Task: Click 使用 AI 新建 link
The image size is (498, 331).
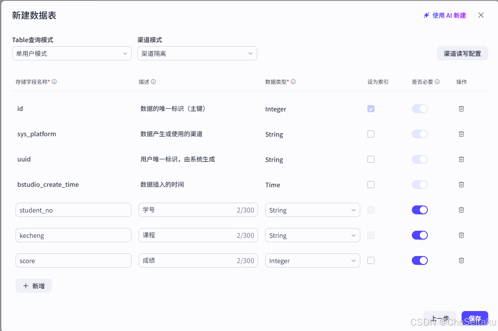Action: [x=445, y=16]
